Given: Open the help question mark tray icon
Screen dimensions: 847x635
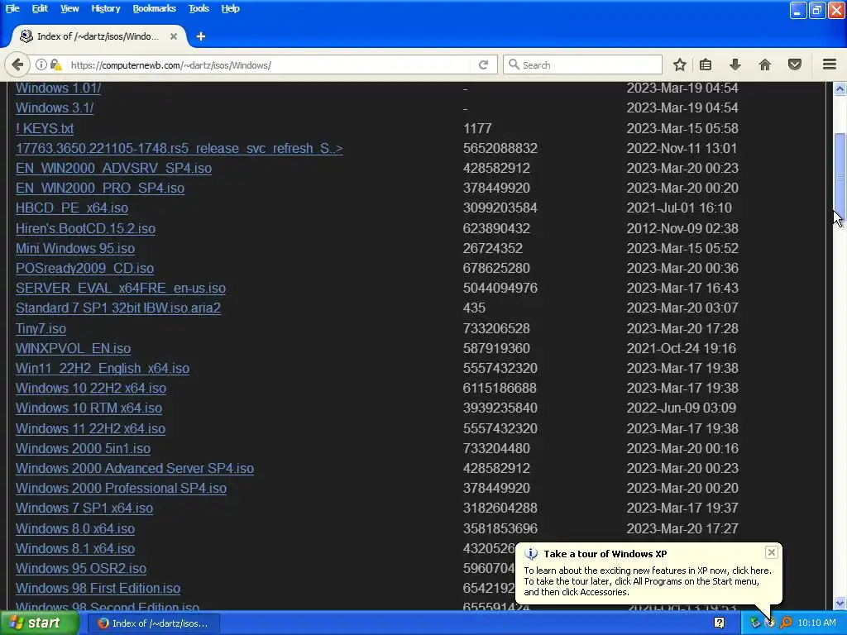Looking at the screenshot, I should [x=719, y=623].
